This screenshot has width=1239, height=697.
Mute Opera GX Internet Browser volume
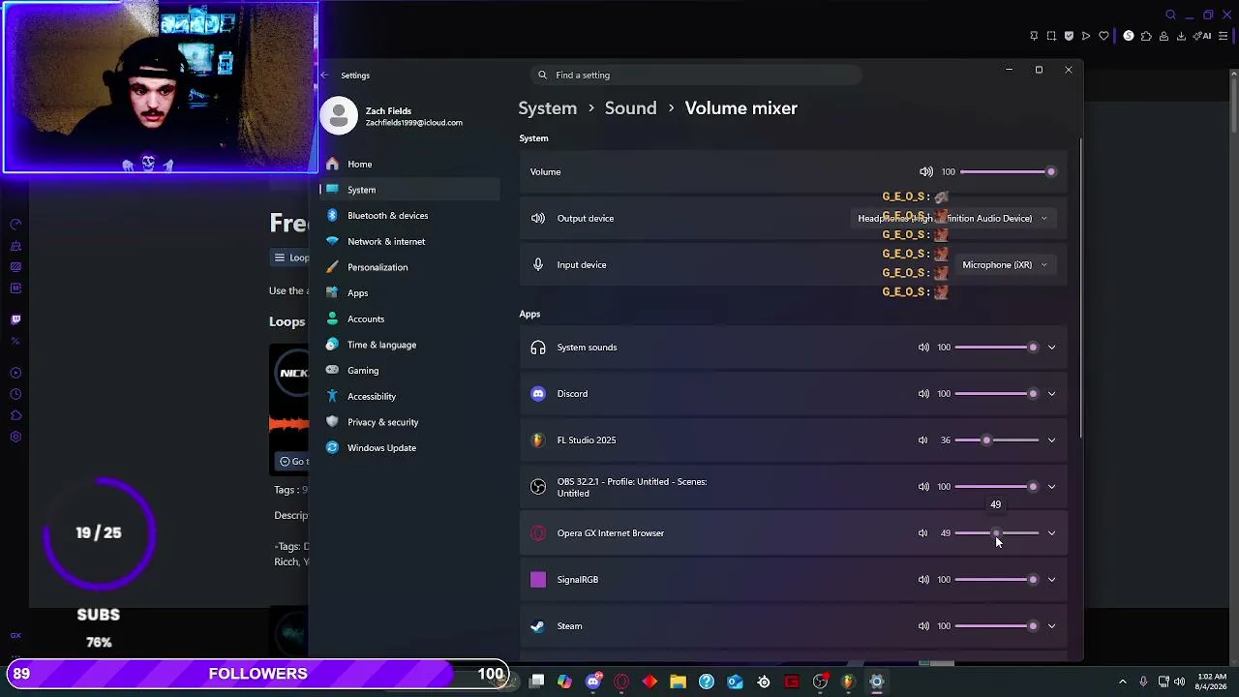coord(923,533)
